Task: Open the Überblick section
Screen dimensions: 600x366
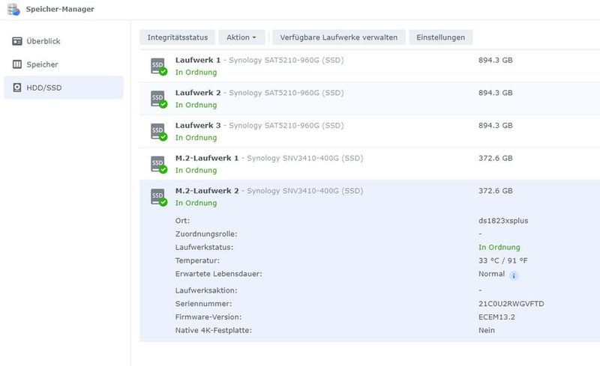Action: pyautogui.click(x=64, y=41)
